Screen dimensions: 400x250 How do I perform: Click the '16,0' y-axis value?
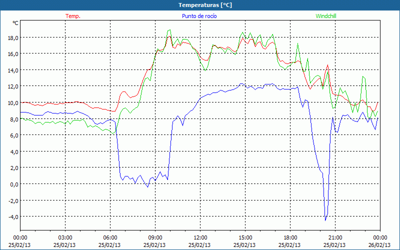point(13,54)
